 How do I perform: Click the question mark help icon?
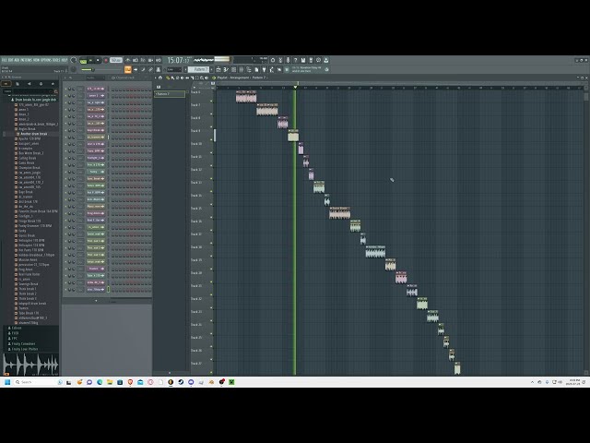[x=295, y=60]
